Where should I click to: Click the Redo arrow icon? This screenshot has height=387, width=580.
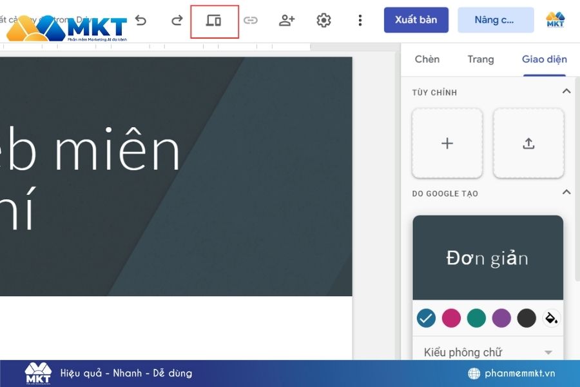pyautogui.click(x=177, y=20)
